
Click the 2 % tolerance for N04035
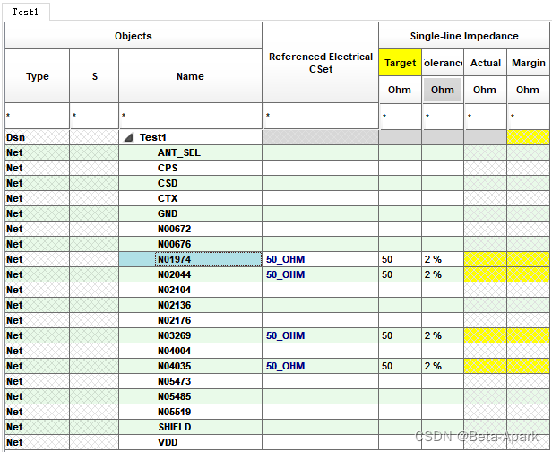(x=433, y=366)
